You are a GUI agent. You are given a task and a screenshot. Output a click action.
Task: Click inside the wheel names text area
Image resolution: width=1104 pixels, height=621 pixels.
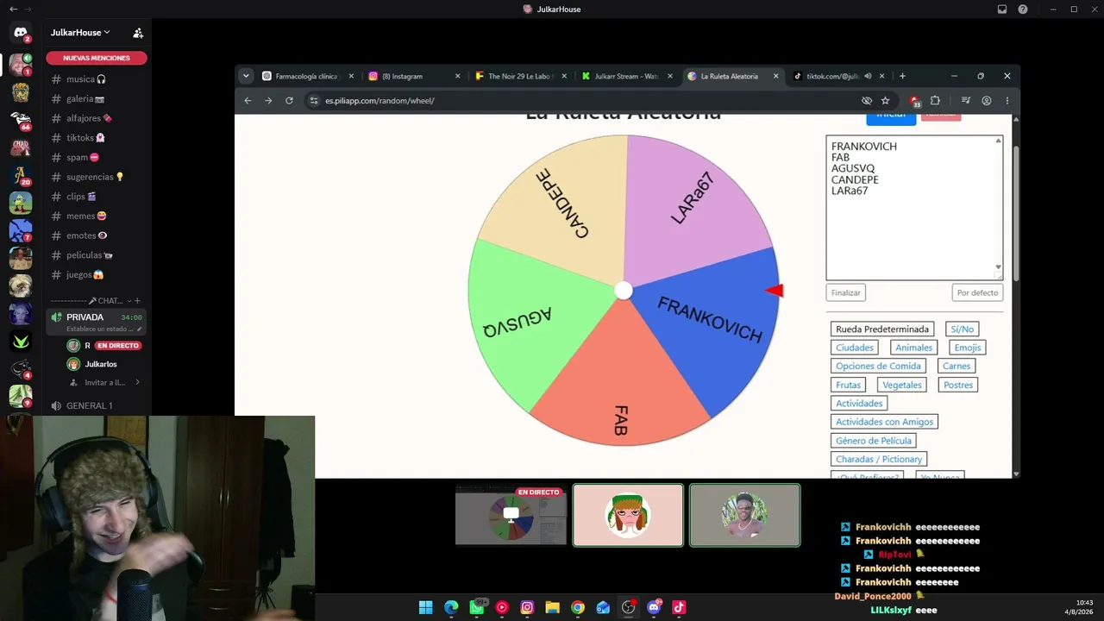(914, 207)
